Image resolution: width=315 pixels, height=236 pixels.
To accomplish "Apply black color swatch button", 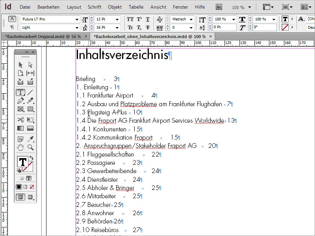I will (19, 187).
